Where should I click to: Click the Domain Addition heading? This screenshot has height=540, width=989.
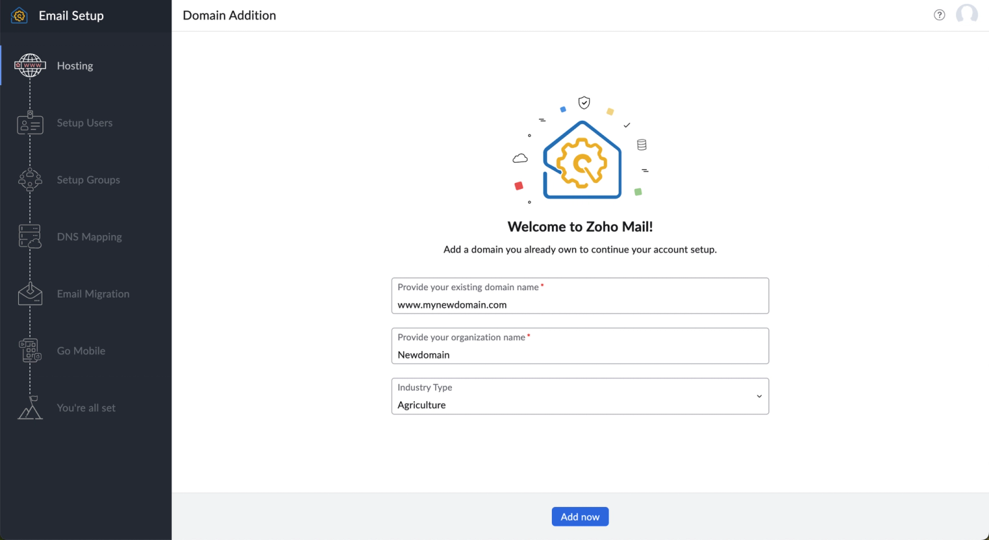point(229,16)
